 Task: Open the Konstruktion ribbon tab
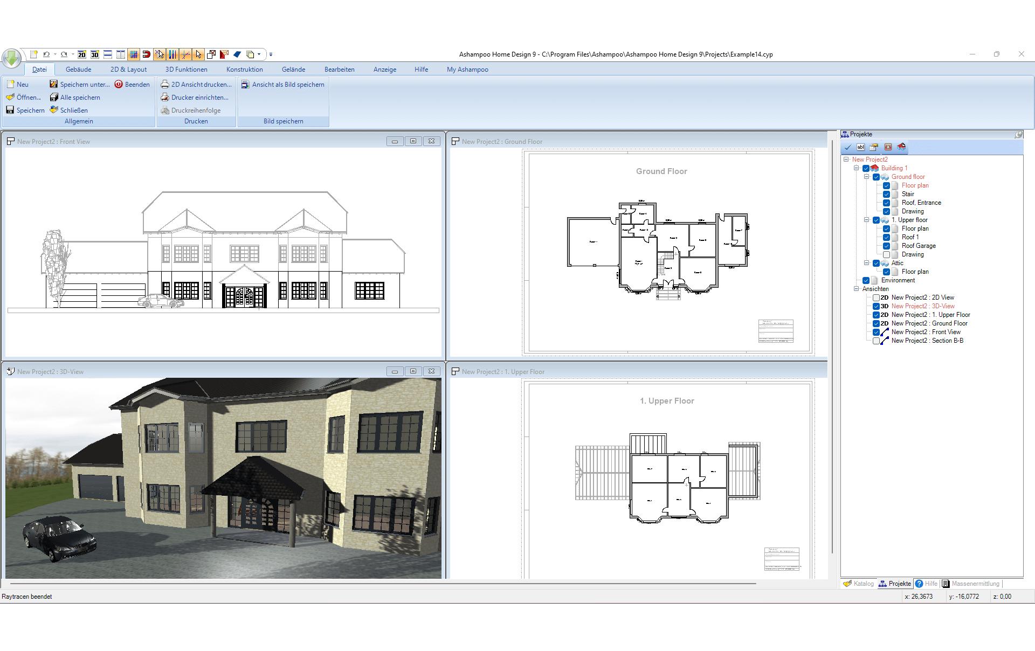pyautogui.click(x=244, y=70)
